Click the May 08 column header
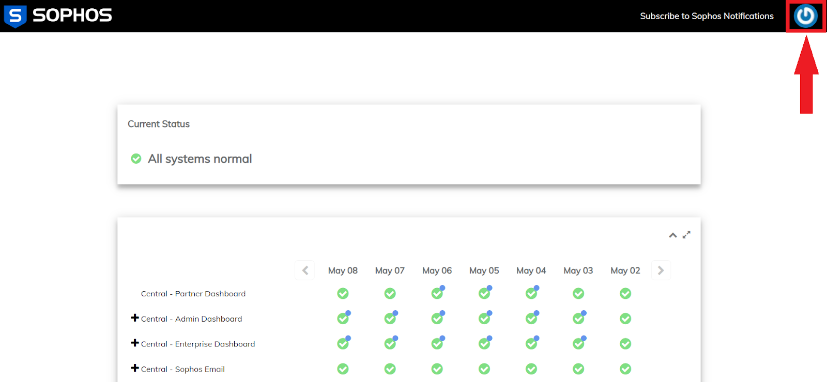The height and width of the screenshot is (382, 827). (343, 270)
